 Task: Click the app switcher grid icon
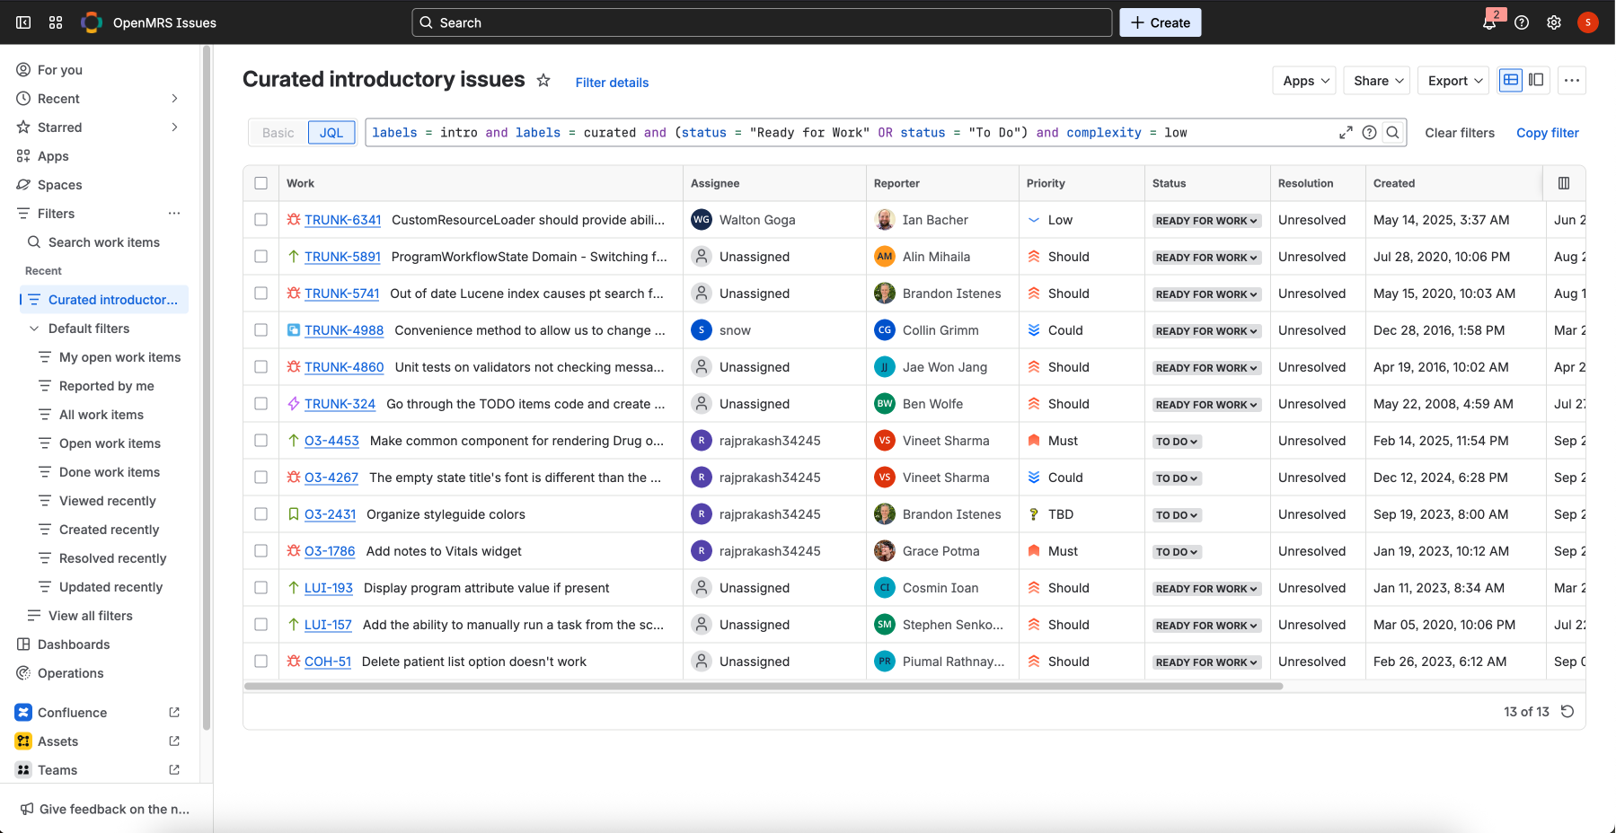point(56,22)
